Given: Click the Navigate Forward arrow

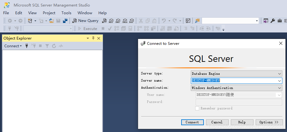Looking at the screenshot, I should tap(20, 21).
